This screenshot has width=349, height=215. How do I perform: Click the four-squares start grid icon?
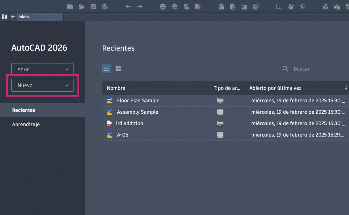(4, 17)
